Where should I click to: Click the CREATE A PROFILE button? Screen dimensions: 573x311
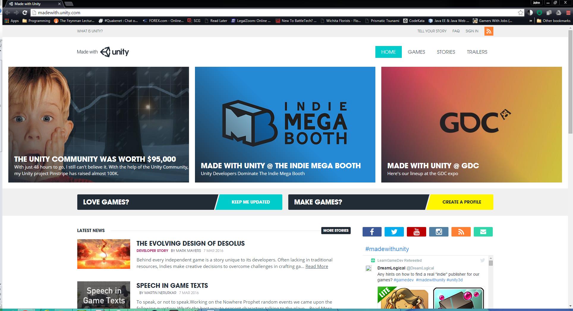pos(460,202)
